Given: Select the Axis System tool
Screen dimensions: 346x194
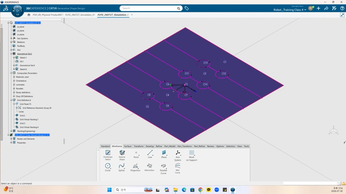Looking at the screenshot, I should [x=178, y=155].
